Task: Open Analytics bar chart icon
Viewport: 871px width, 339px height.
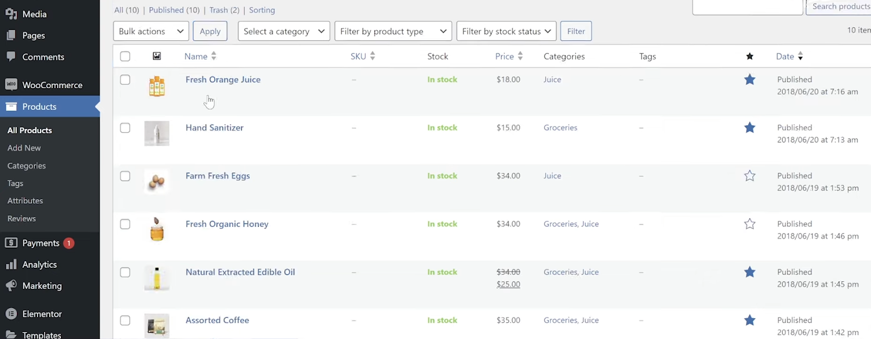Action: point(11,264)
